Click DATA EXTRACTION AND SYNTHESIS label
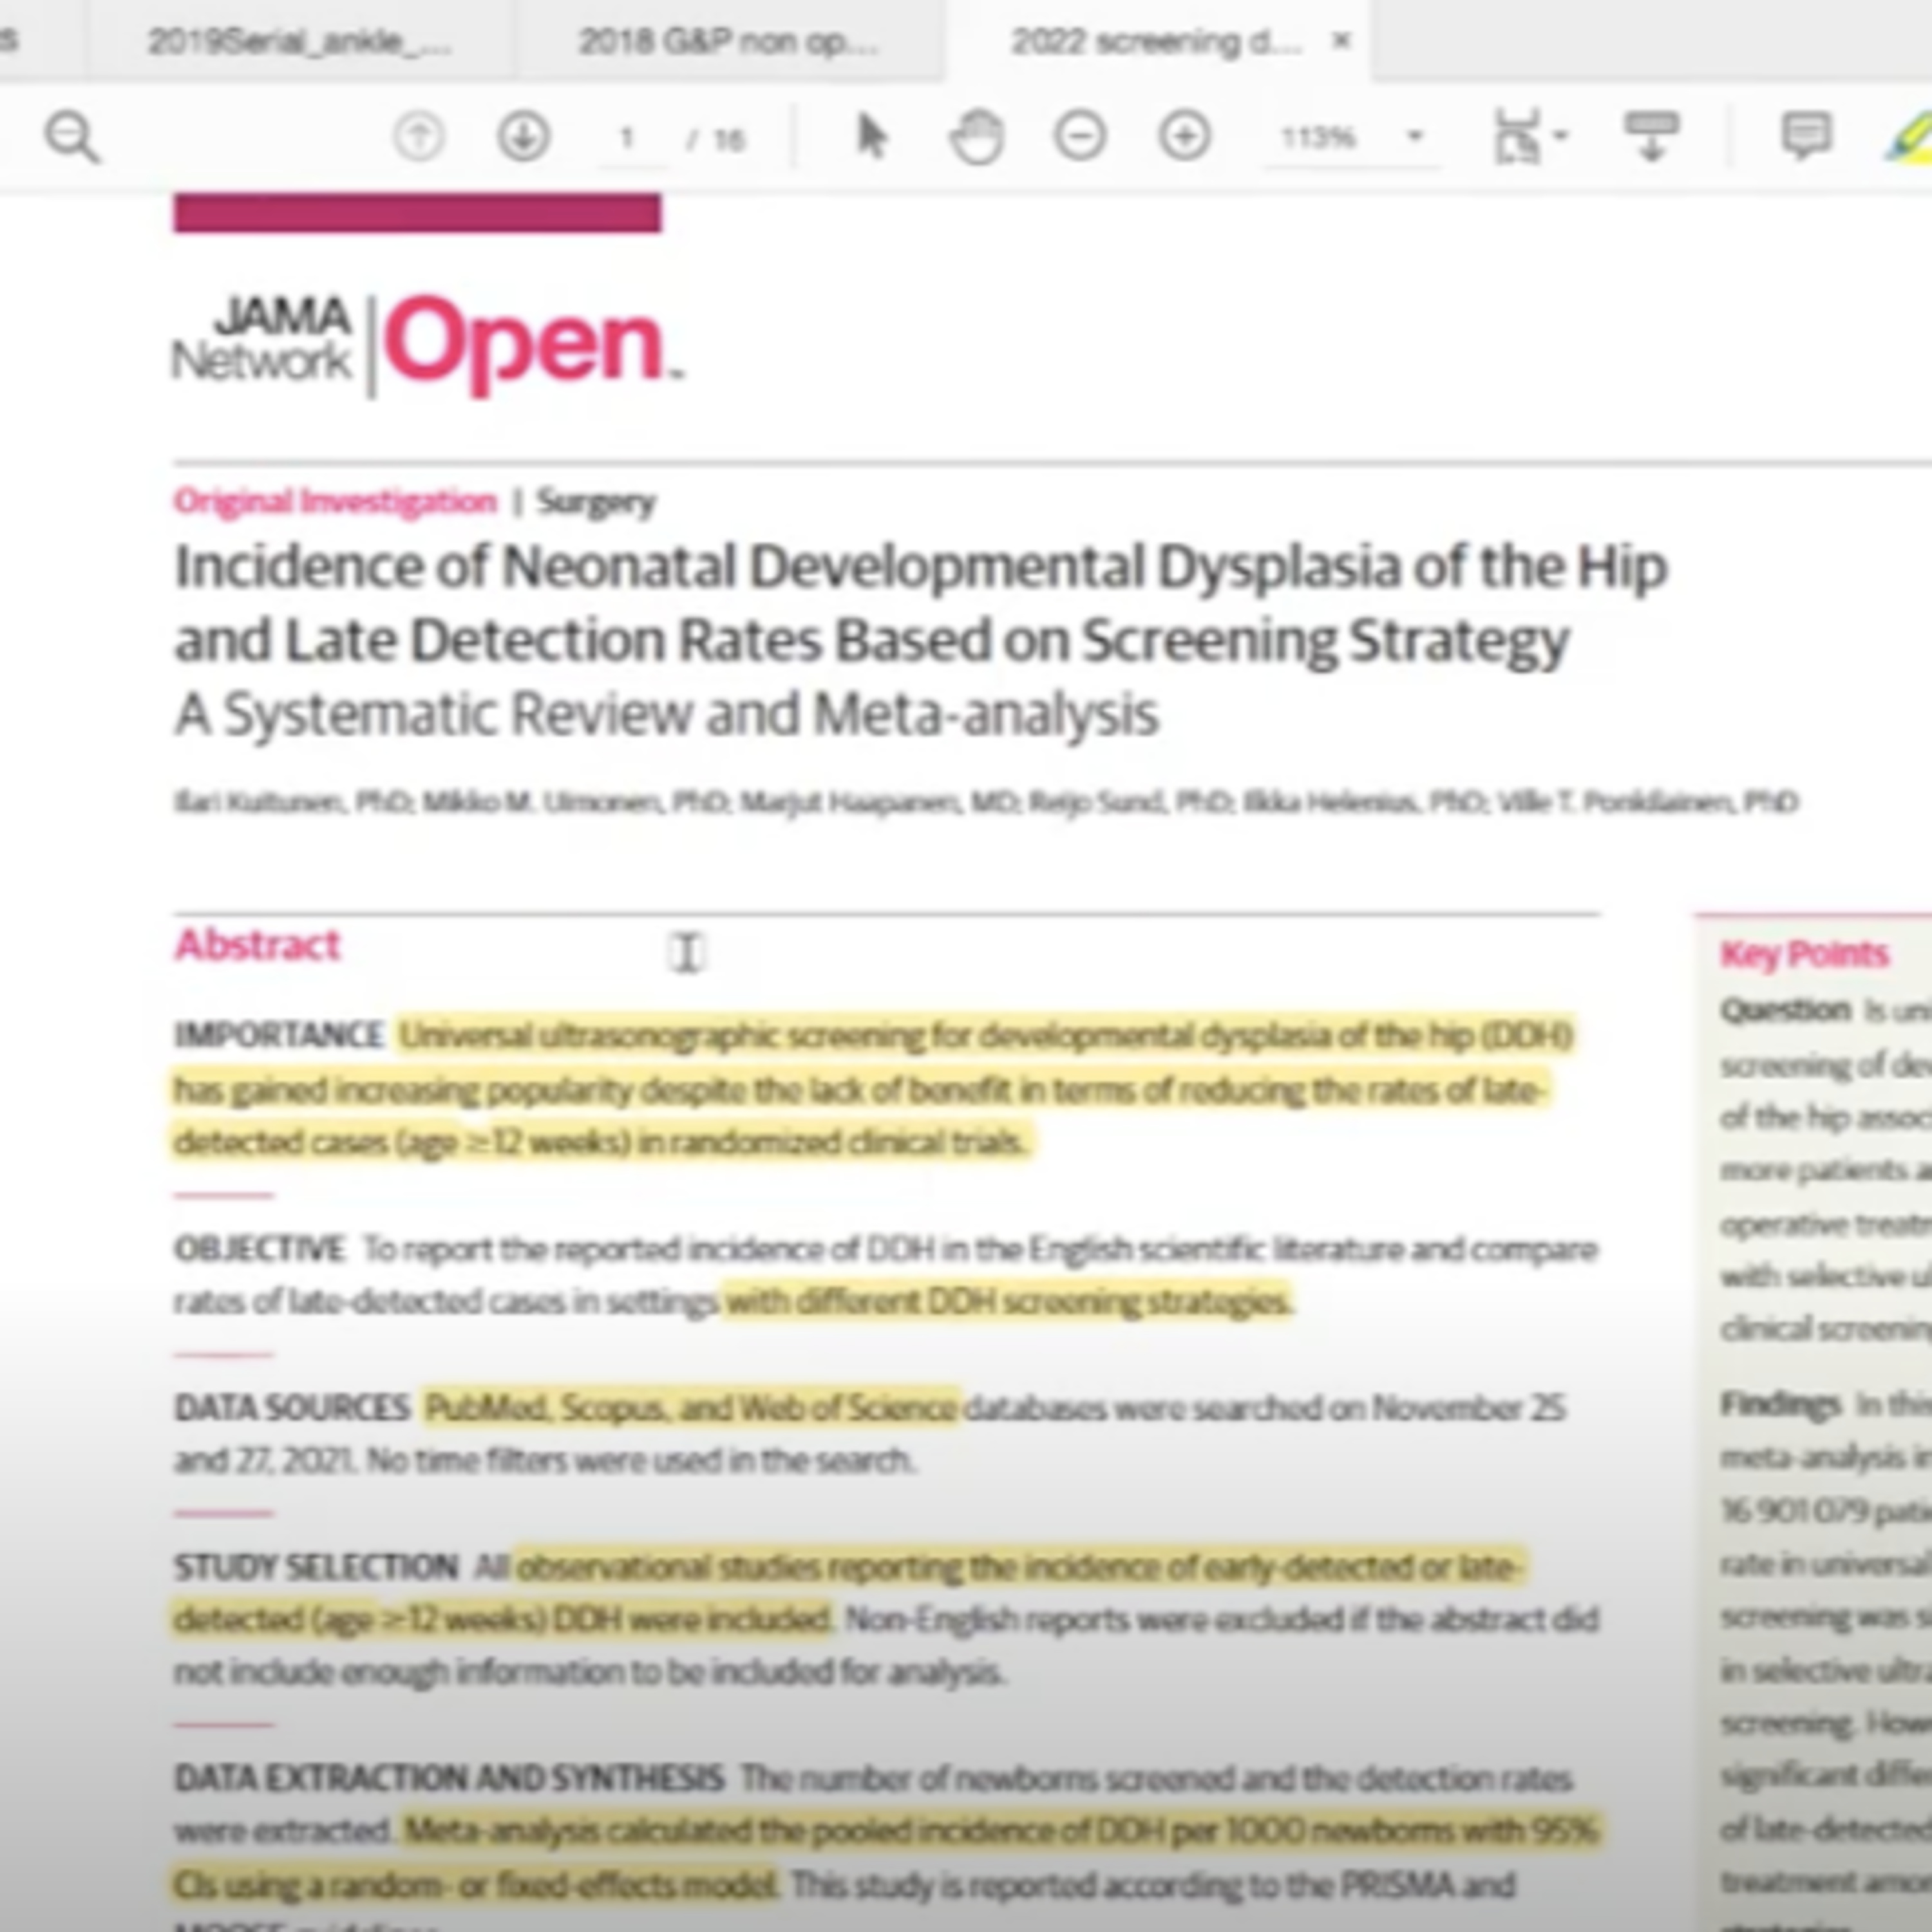Image resolution: width=1932 pixels, height=1932 pixels. (449, 1778)
